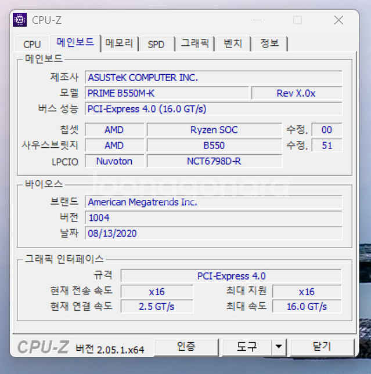
Task: Click the southbridge B550 value
Action: [x=214, y=146]
